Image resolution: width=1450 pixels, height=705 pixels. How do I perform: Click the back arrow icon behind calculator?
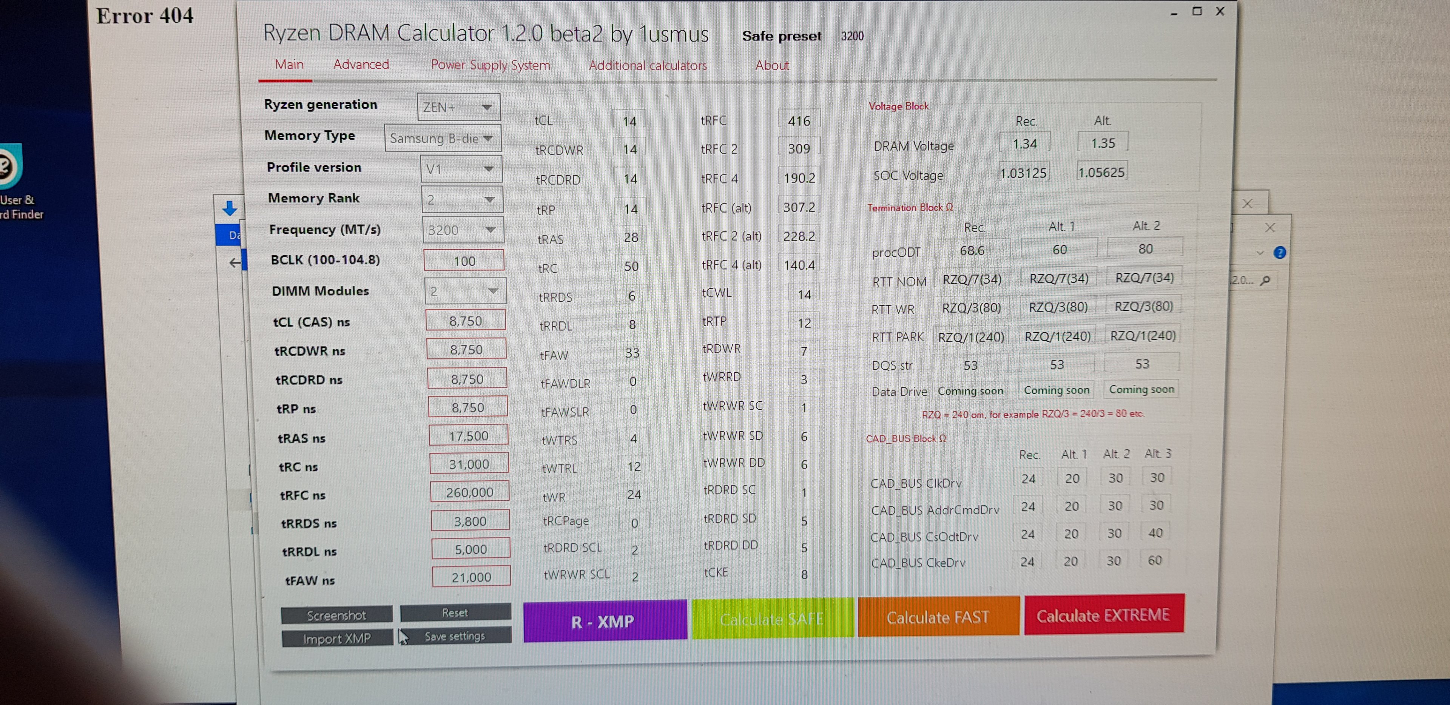235,262
